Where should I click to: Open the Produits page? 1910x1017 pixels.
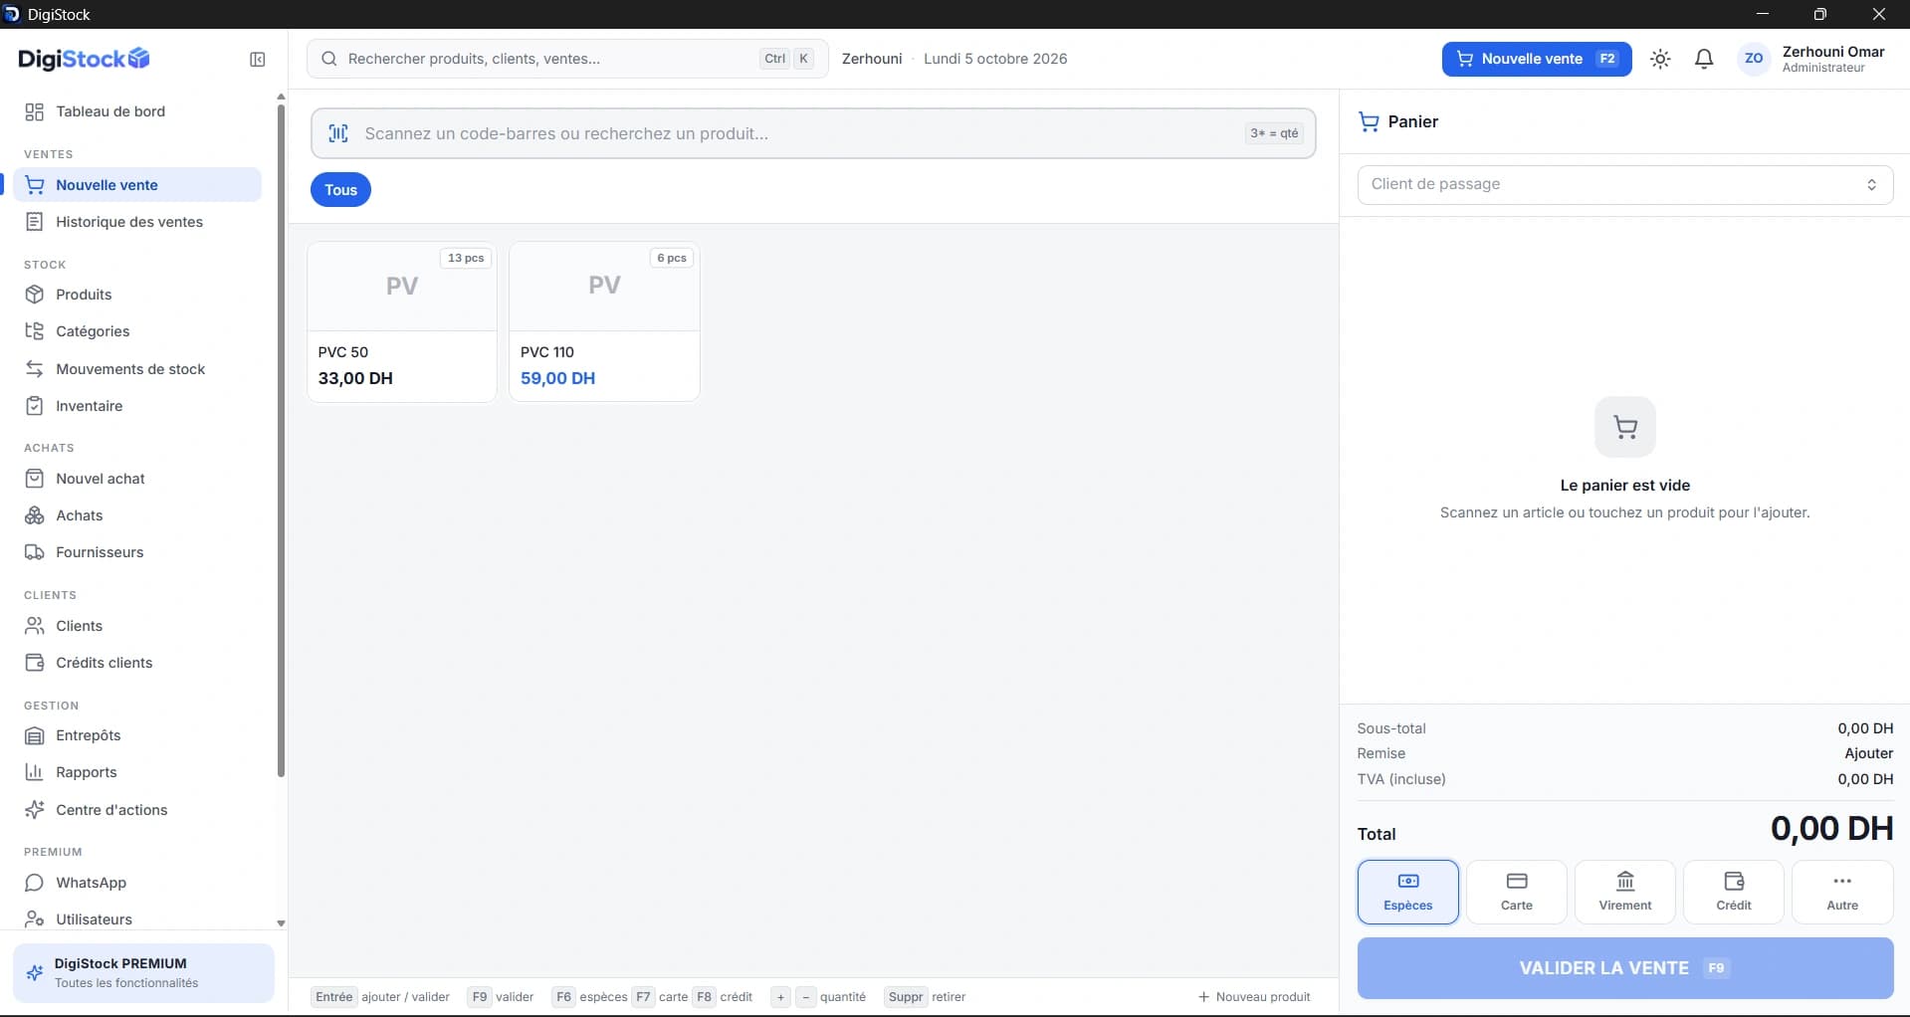(137, 295)
